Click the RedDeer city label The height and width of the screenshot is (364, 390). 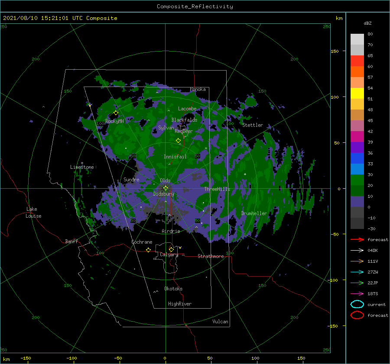(184, 131)
